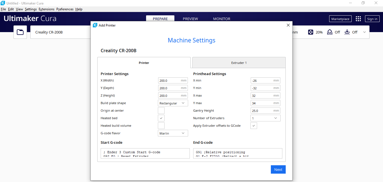The width and height of the screenshot is (383, 182).
Task: Enable the Origin at center checkbox
Action: point(161,111)
